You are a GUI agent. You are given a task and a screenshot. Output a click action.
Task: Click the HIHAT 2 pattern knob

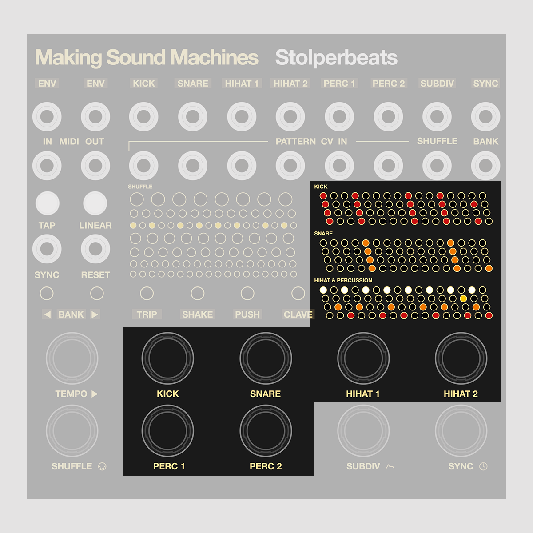coord(461,358)
